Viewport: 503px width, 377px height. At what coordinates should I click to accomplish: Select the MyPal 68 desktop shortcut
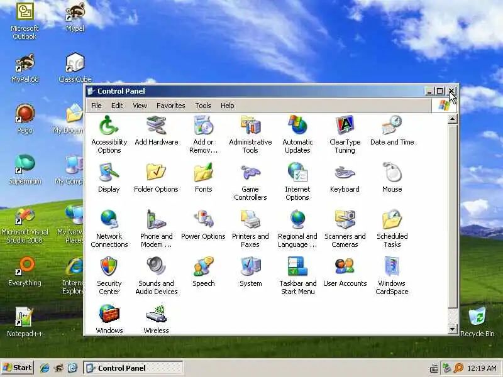click(25, 68)
